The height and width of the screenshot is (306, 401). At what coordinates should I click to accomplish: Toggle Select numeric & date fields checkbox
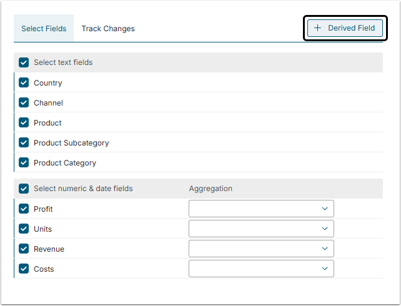(x=24, y=189)
